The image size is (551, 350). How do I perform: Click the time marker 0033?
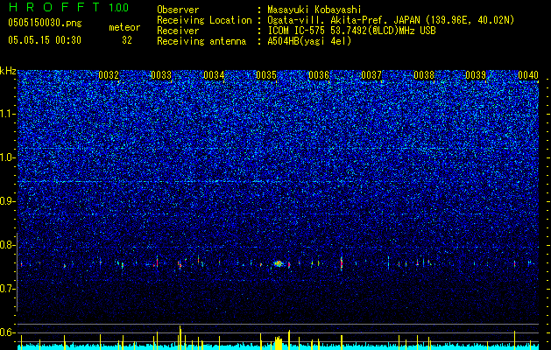pyautogui.click(x=161, y=75)
